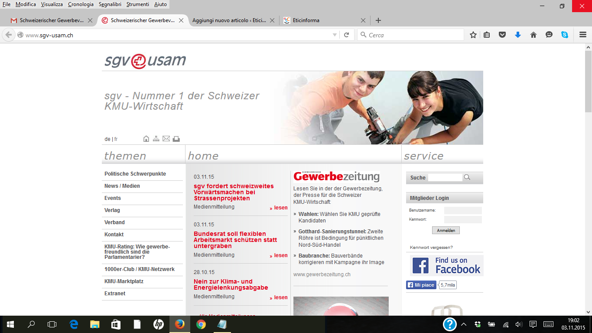Open the Extranet link in themen
The image size is (592, 333).
click(x=115, y=294)
